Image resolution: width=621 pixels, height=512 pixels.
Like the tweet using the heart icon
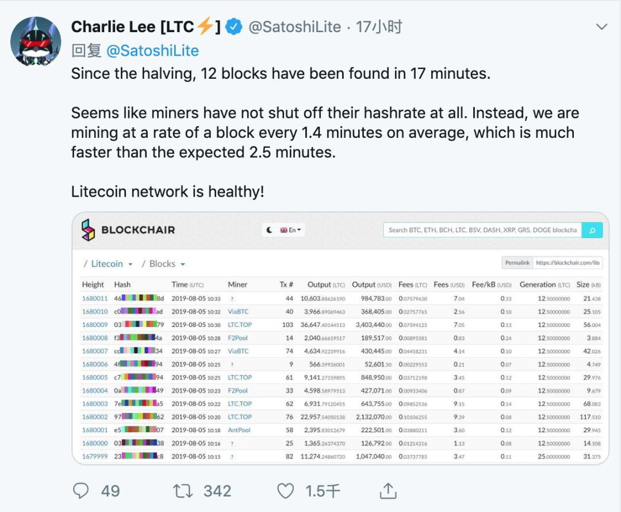[x=285, y=491]
